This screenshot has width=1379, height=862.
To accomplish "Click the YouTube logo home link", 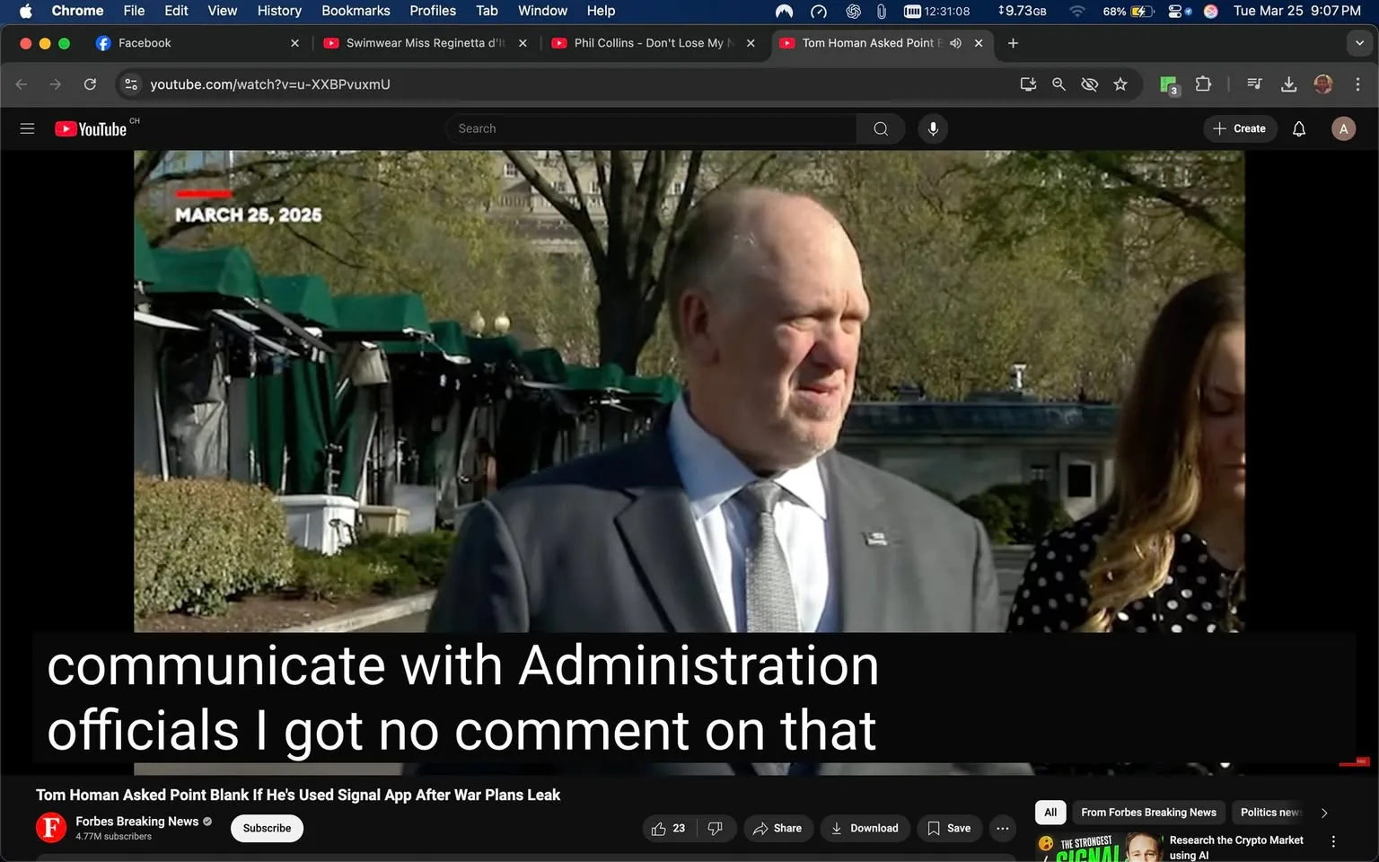I will 91,128.
